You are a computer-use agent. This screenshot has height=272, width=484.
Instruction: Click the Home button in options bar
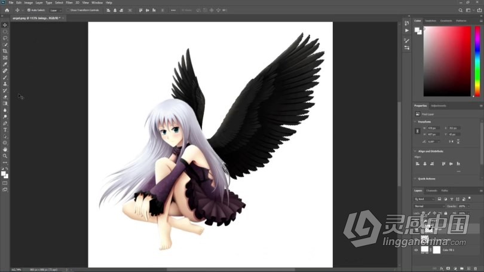pos(7,10)
